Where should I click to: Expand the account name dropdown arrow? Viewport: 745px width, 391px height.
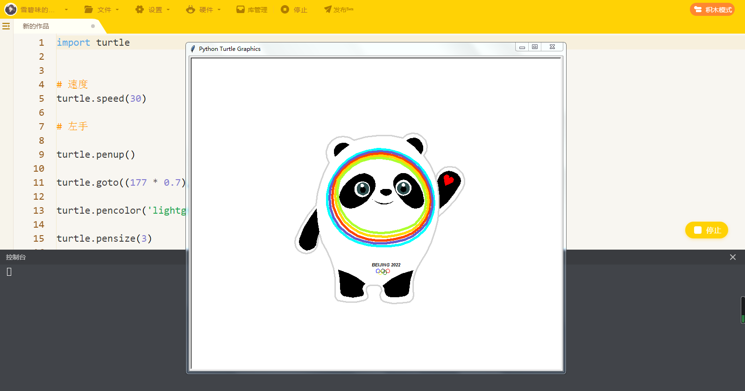[x=66, y=10]
